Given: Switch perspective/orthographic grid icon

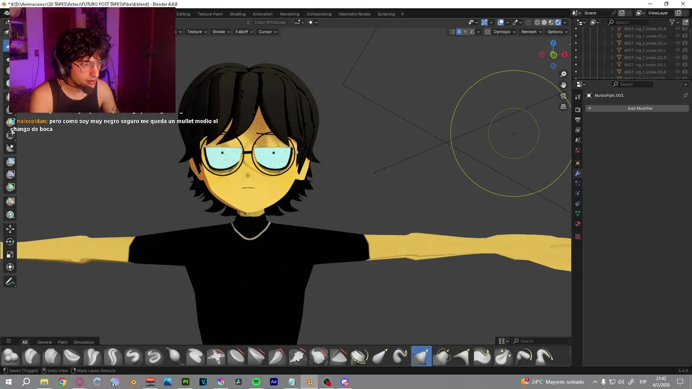Looking at the screenshot, I should point(563,106).
